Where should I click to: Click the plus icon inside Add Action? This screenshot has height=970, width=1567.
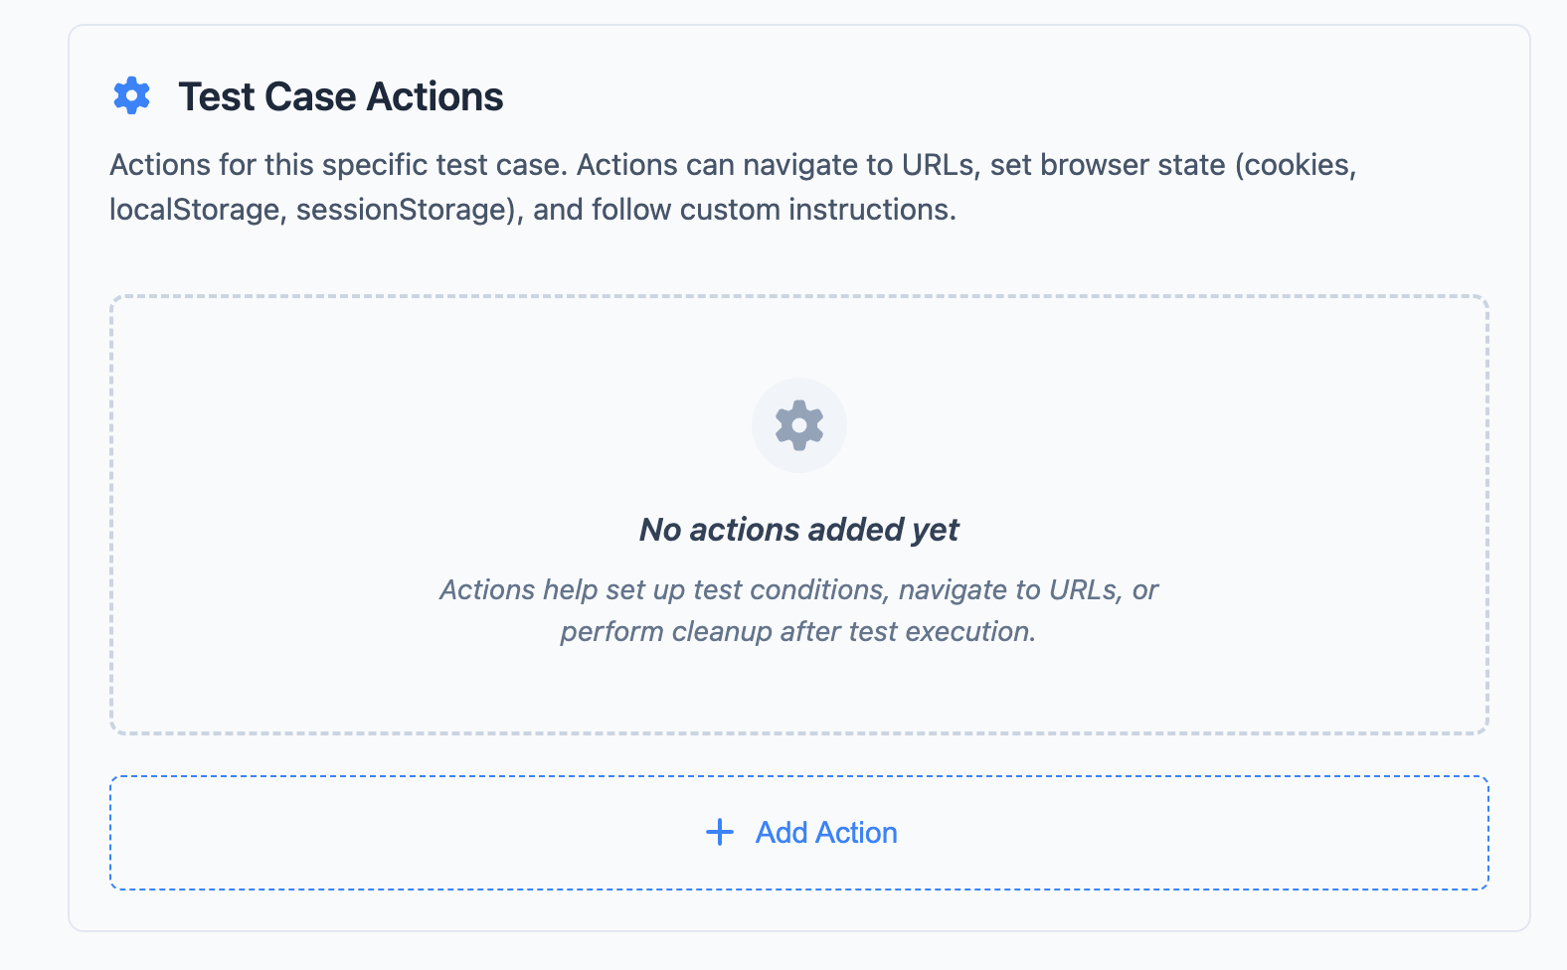[x=718, y=832]
